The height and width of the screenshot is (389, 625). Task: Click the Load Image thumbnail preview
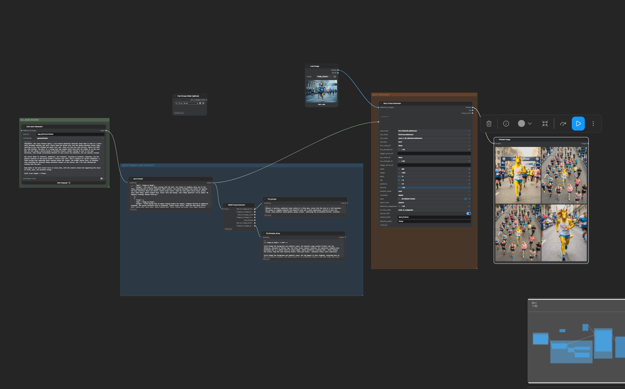point(322,91)
